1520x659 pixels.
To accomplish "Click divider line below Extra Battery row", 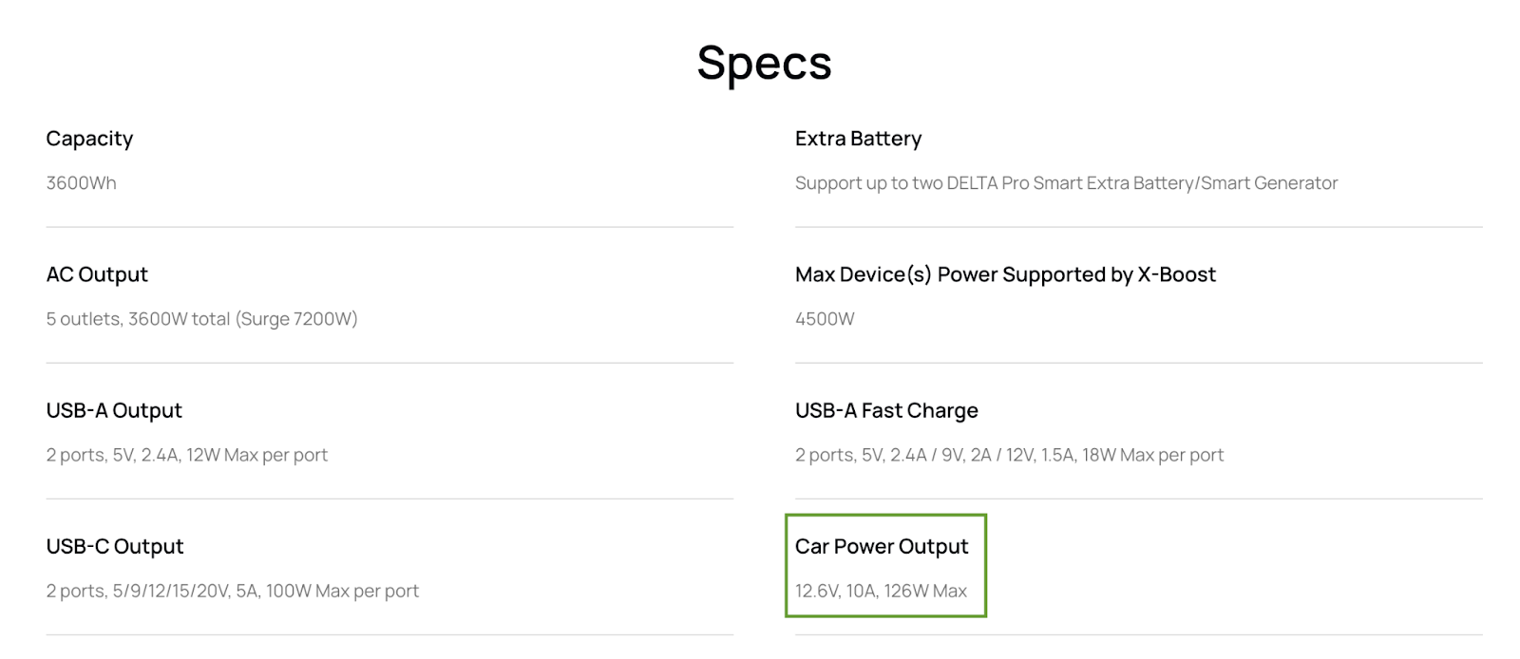I will coord(1138,227).
